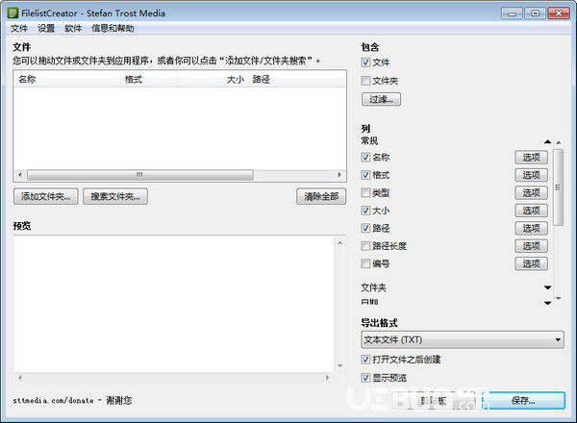
Task: Collapse the 常规 column section
Action: click(547, 141)
